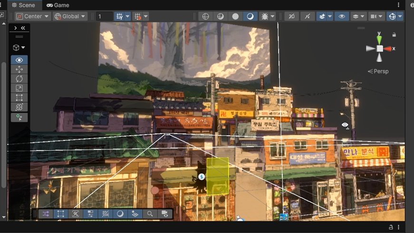Switch projection via Persp label
Screen dimensions: 414x233
point(378,71)
